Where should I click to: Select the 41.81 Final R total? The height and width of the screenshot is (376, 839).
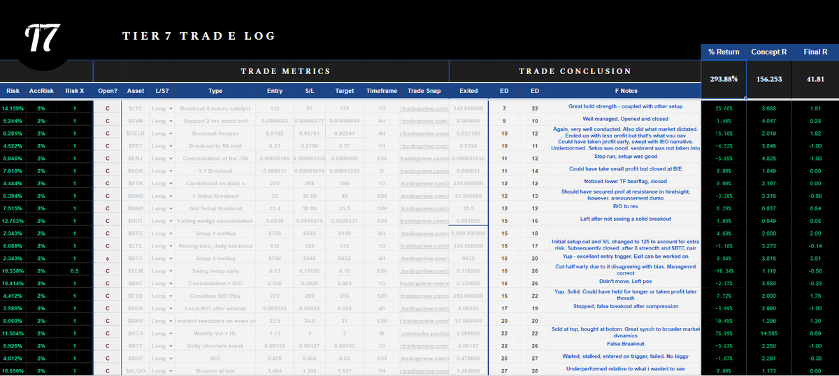pyautogui.click(x=815, y=79)
